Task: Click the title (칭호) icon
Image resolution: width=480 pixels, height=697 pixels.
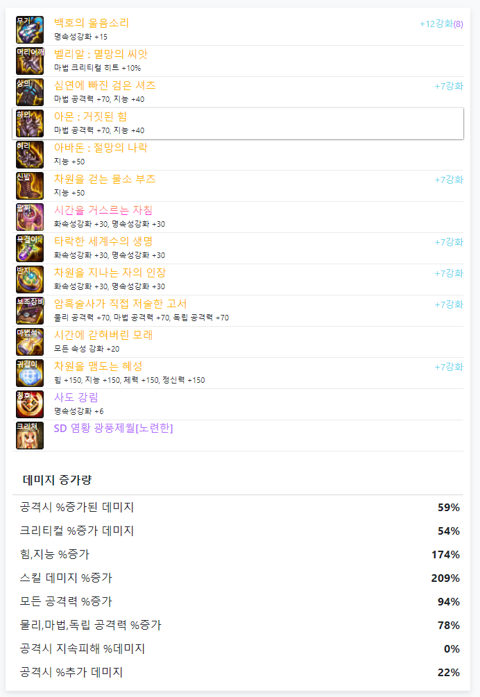Action: (30, 404)
